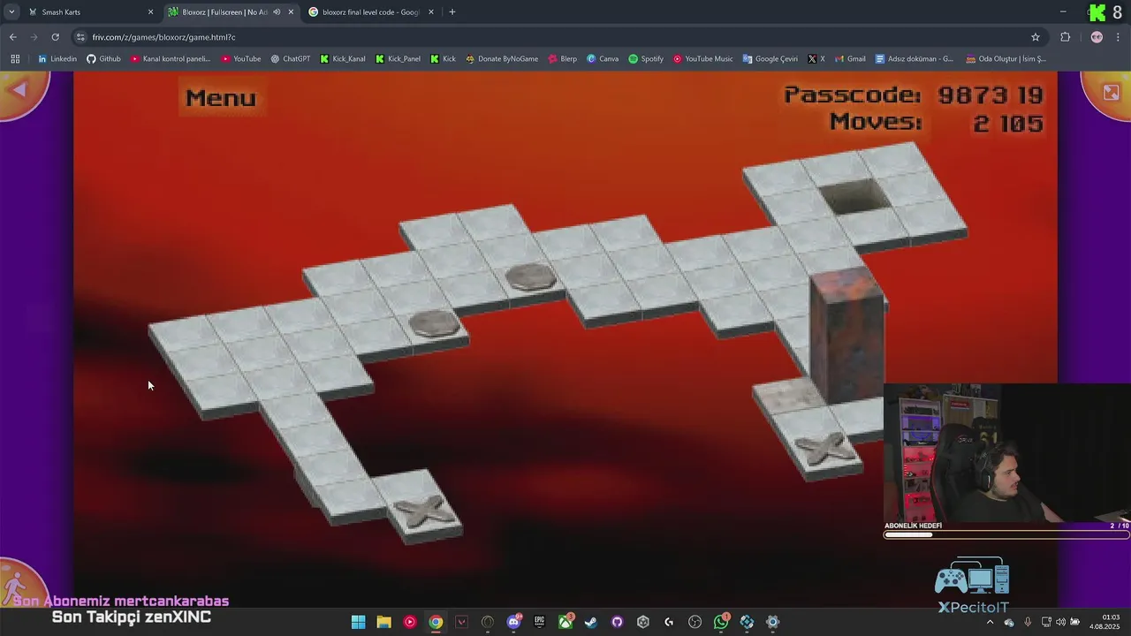The image size is (1131, 636).
Task: Click the Passcode: 987319 text
Action: pyautogui.click(x=913, y=95)
